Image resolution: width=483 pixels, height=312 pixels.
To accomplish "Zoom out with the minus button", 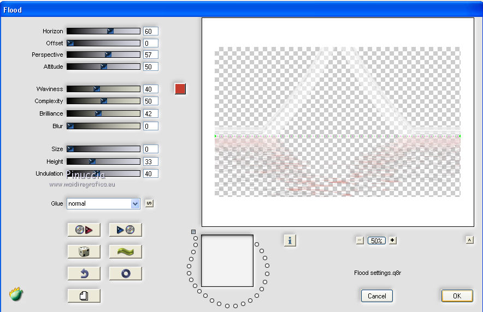I will (x=360, y=241).
